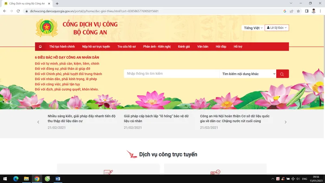
Task: Read news Giải pháp cấp bách lấp lỗ hổng
Action: coord(156,118)
